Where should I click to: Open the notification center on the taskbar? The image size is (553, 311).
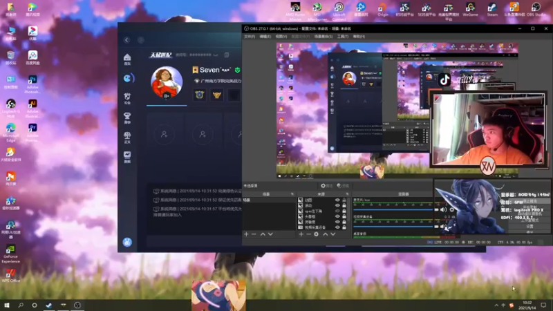point(543,305)
